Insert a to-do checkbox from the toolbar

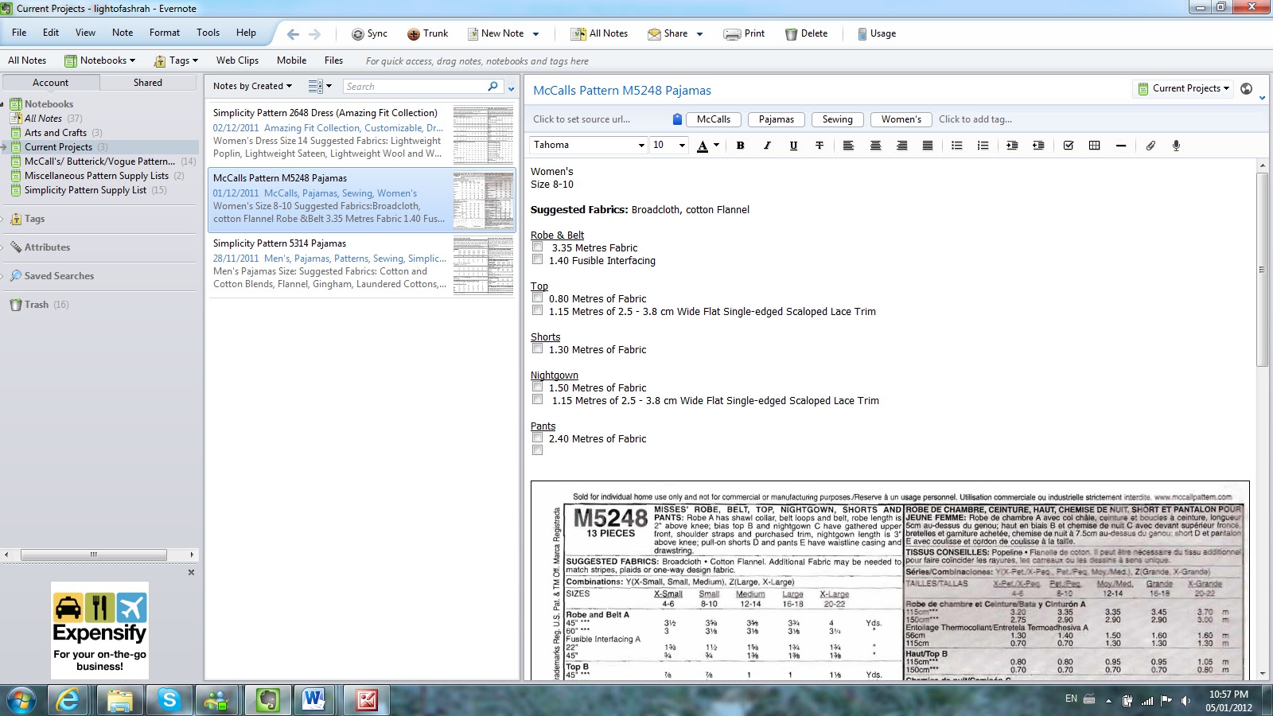tap(1069, 146)
